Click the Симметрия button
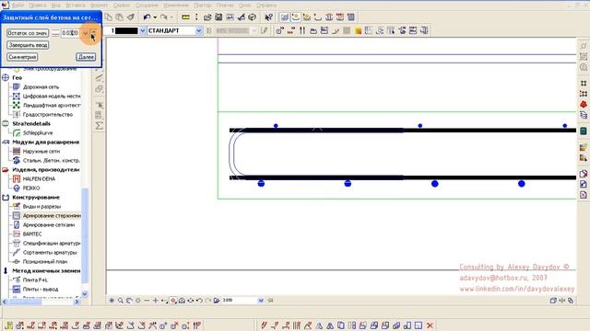590x331 pixels. pos(22,57)
